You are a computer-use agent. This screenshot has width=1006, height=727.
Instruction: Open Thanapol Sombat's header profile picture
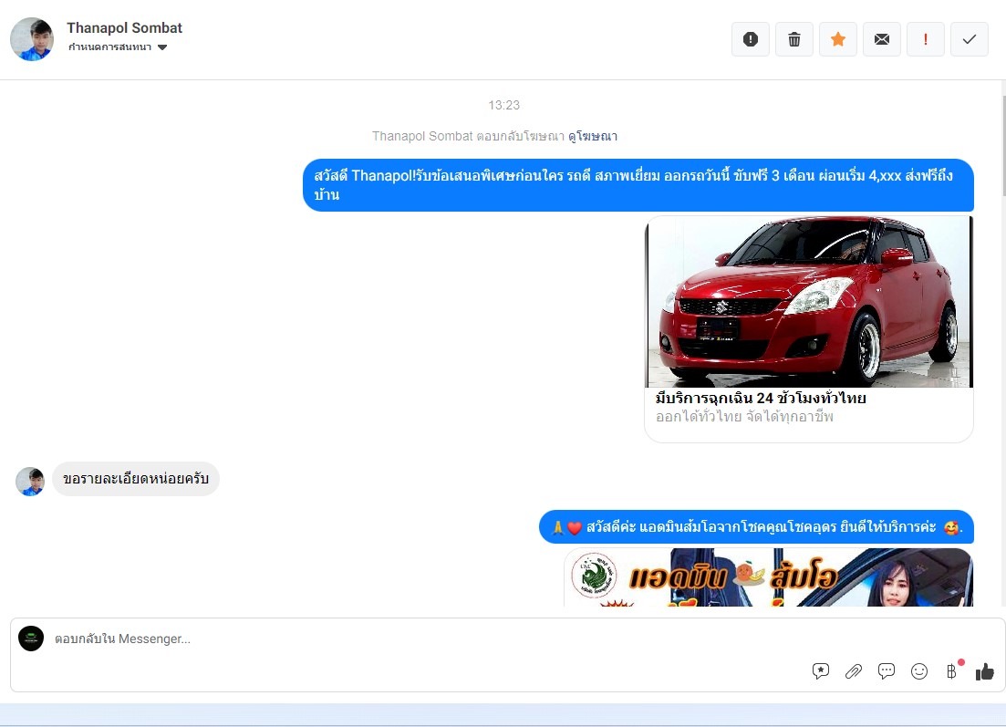click(32, 38)
